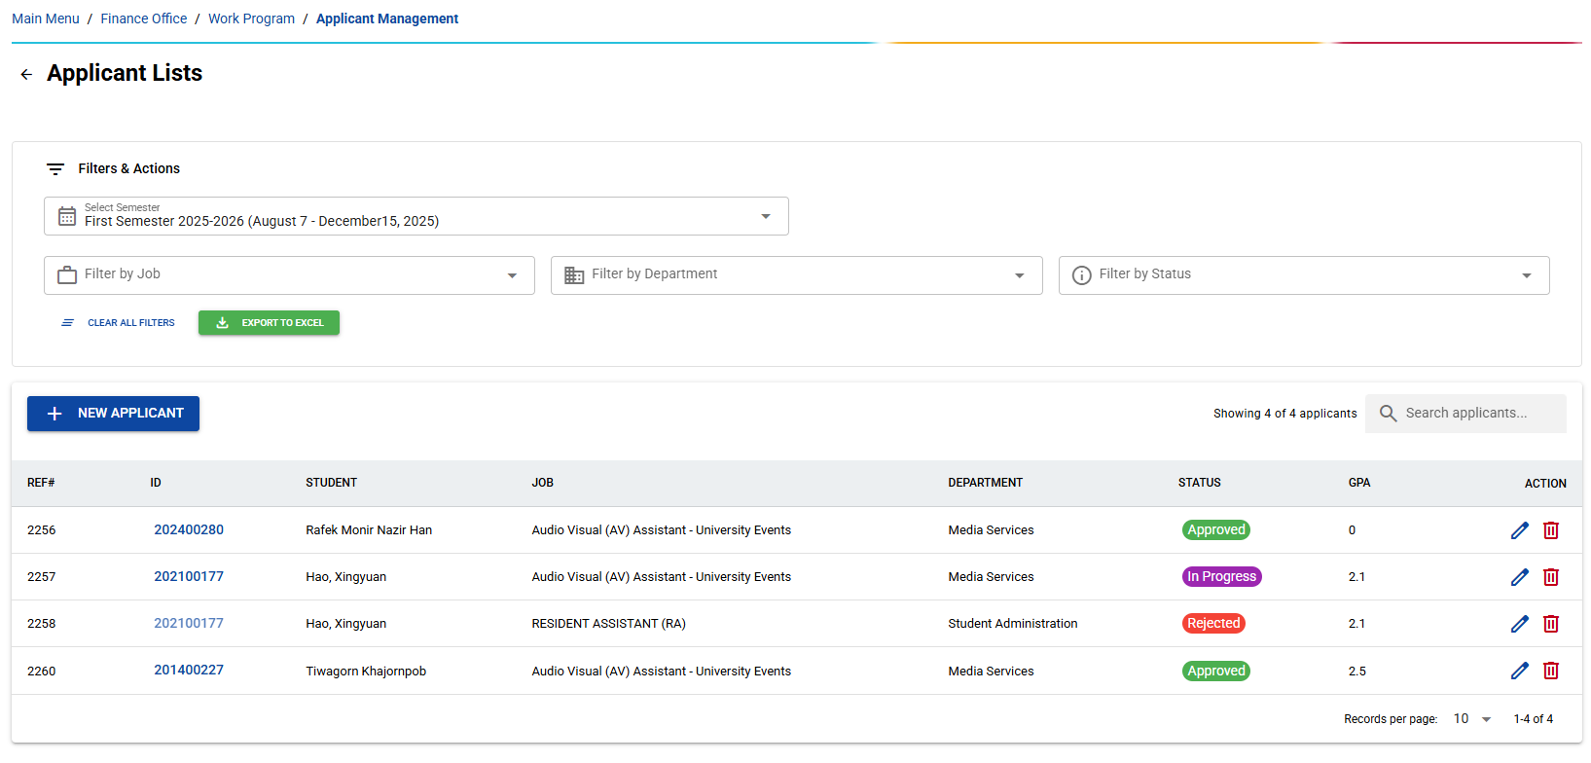Click the Filters & Actions filter icon
This screenshot has width=1591, height=763.
(55, 169)
